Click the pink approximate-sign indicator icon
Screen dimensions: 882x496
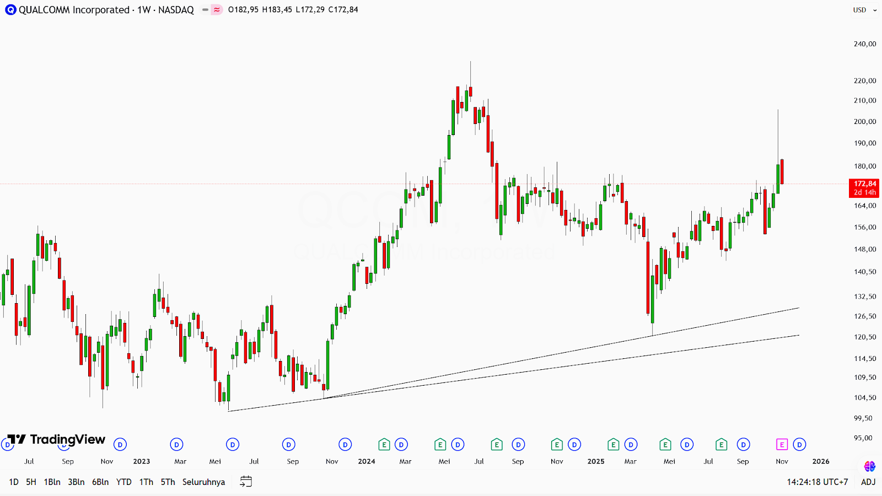217,10
